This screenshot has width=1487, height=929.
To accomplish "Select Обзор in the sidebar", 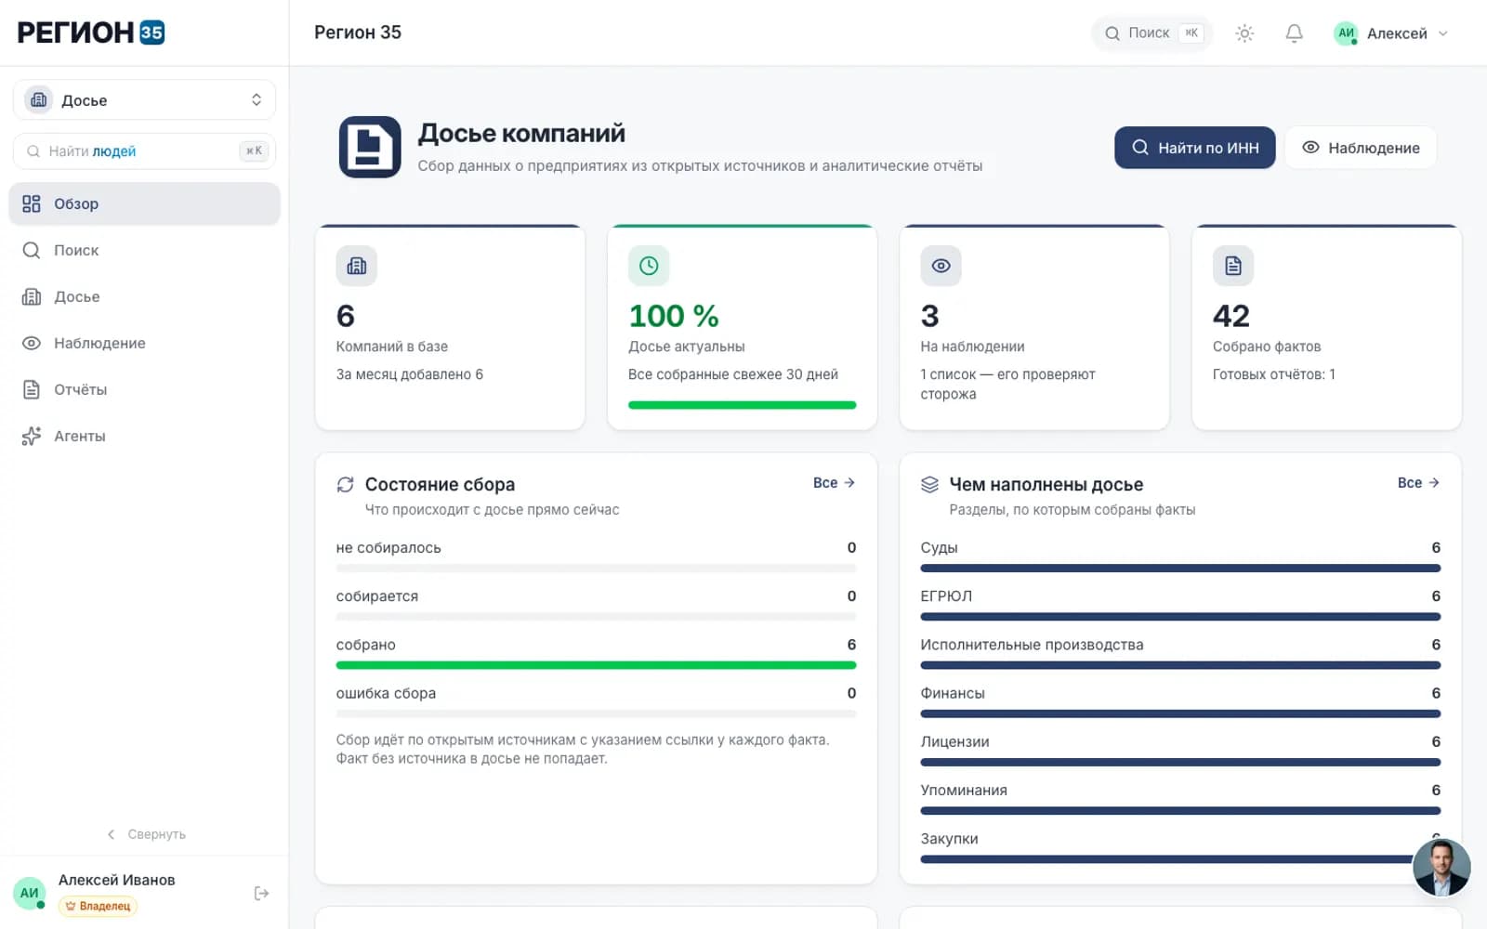I will pyautogui.click(x=144, y=203).
